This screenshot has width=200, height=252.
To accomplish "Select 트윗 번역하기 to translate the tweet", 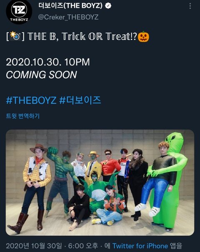I will [x=23, y=116].
